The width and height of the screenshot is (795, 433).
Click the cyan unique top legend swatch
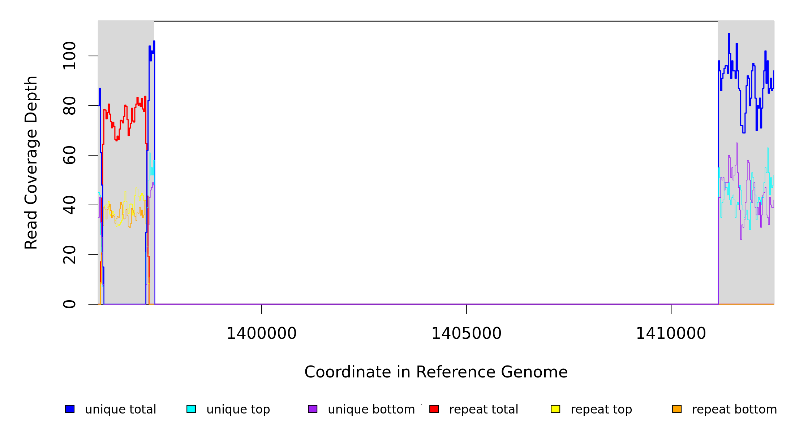[x=191, y=409]
